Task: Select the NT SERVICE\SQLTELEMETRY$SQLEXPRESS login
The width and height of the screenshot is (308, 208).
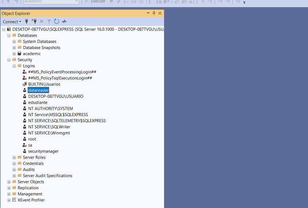Action: coord(67,121)
